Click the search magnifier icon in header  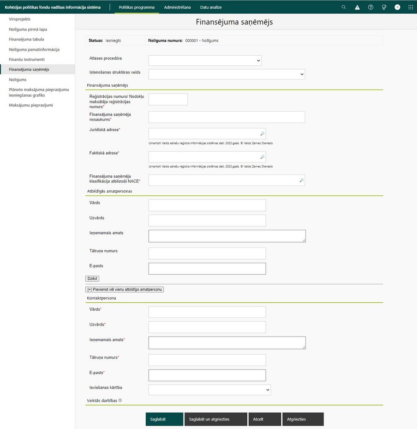(344, 7)
